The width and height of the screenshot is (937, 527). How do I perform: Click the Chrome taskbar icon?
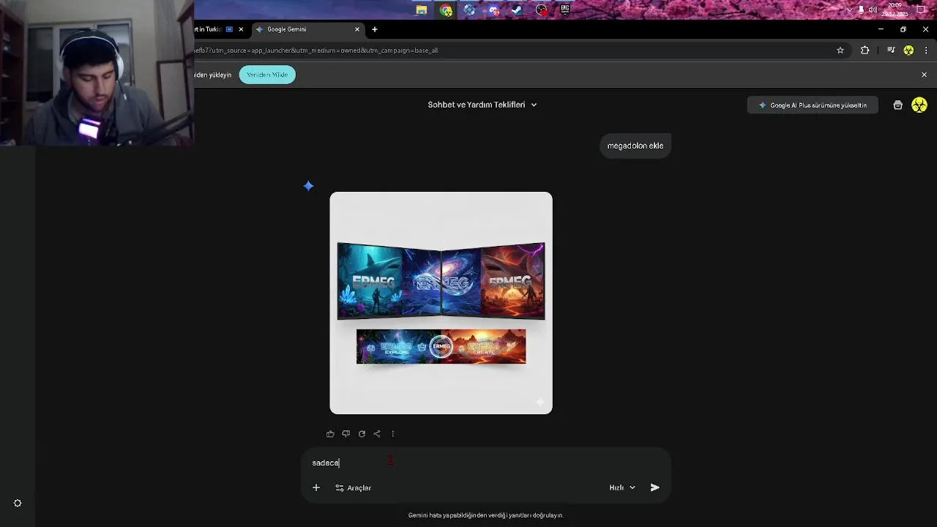[x=446, y=10]
